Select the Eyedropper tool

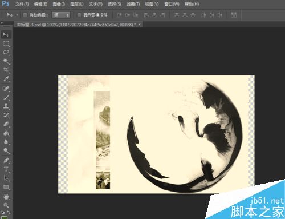pos(6,79)
